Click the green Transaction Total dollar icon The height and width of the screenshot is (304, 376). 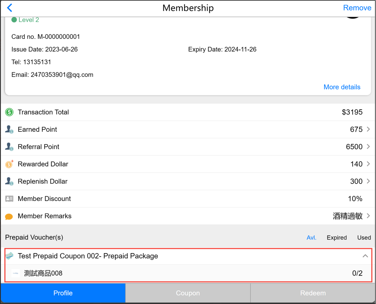point(9,112)
